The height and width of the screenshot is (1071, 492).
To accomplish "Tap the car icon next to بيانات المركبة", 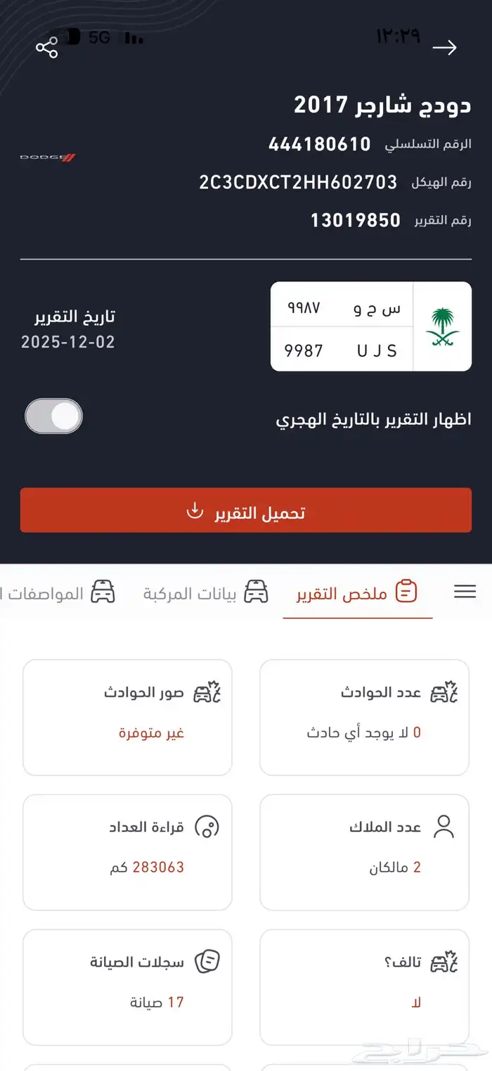I will 257,592.
